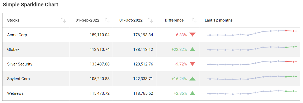303x103 pixels.
Task: Click the Acme Corp sparkline chart
Action: pyautogui.click(x=252, y=33)
